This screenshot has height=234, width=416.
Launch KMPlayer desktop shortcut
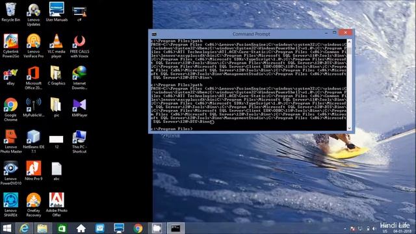(x=79, y=108)
